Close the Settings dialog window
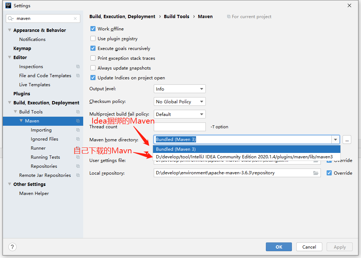 click(349, 5)
